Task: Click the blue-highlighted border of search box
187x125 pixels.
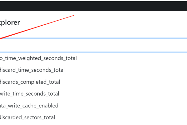Action: click(94, 38)
